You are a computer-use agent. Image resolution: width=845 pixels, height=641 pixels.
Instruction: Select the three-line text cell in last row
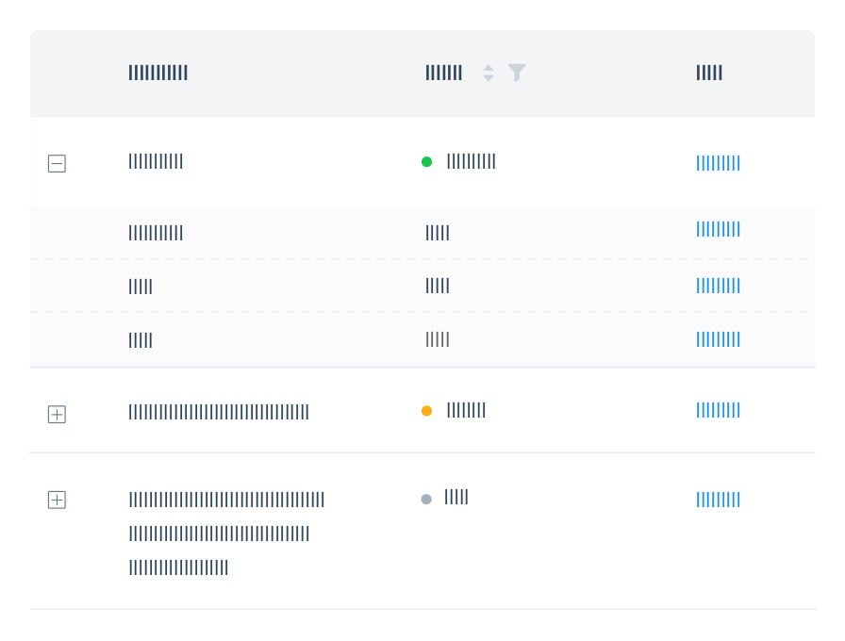226,534
